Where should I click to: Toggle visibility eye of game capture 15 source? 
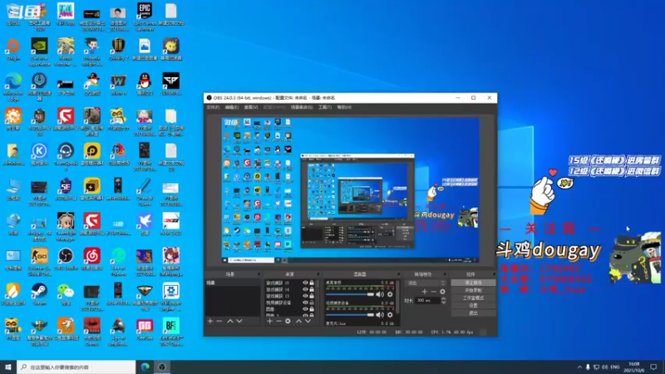(x=305, y=283)
